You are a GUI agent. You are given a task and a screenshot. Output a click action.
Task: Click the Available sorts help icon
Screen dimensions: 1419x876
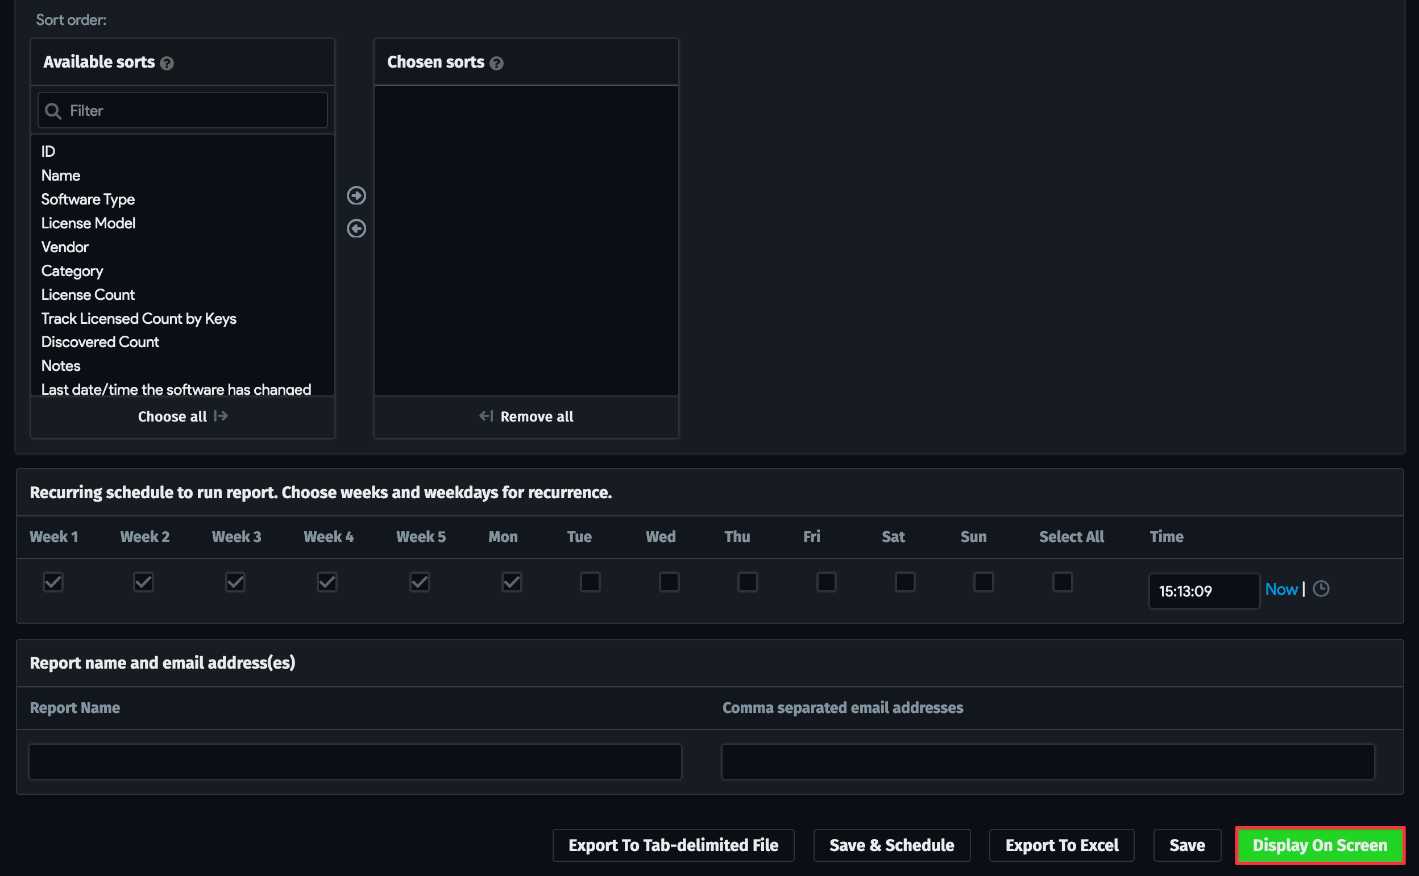(x=167, y=63)
